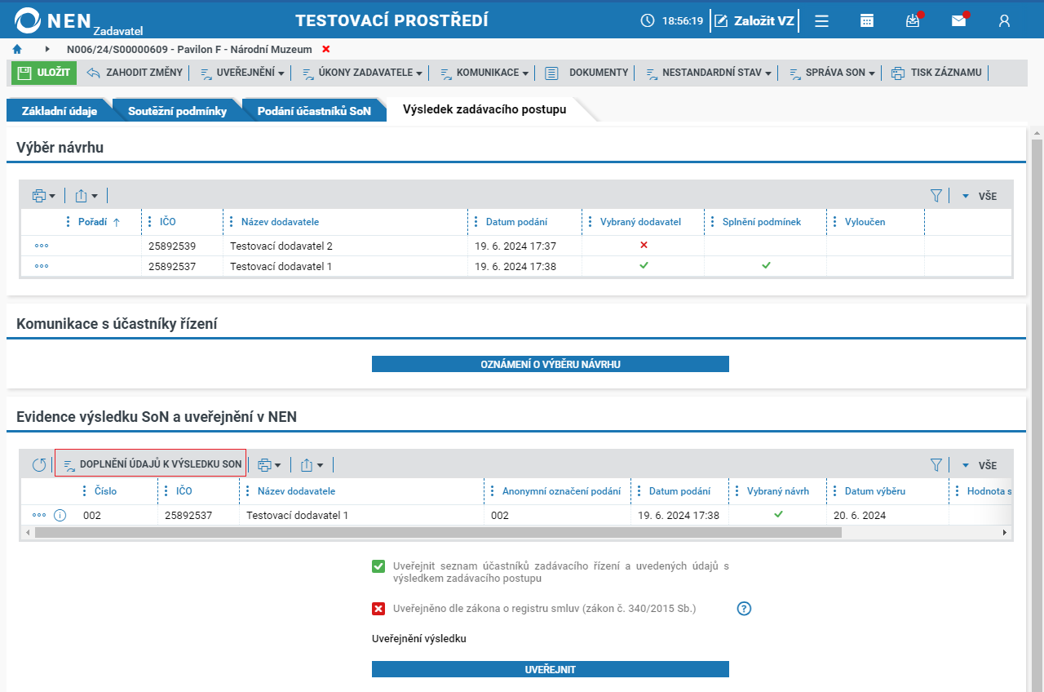Click the info icon in row 002
This screenshot has width=1044, height=692.
point(60,515)
